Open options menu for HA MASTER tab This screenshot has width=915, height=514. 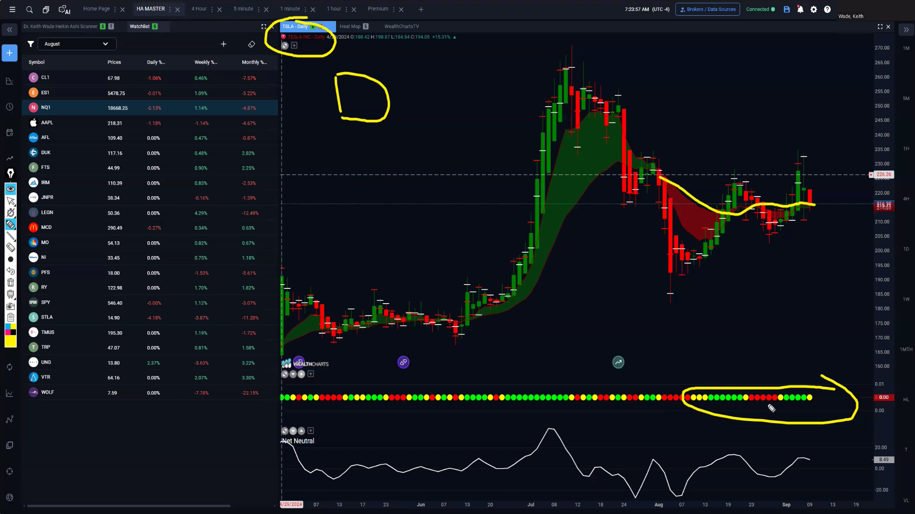(170, 9)
